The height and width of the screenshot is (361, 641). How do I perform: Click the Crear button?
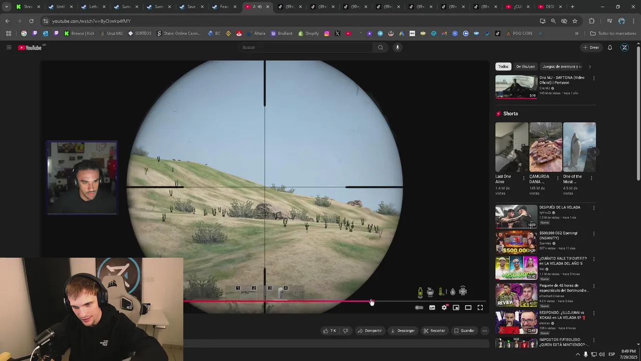point(591,48)
